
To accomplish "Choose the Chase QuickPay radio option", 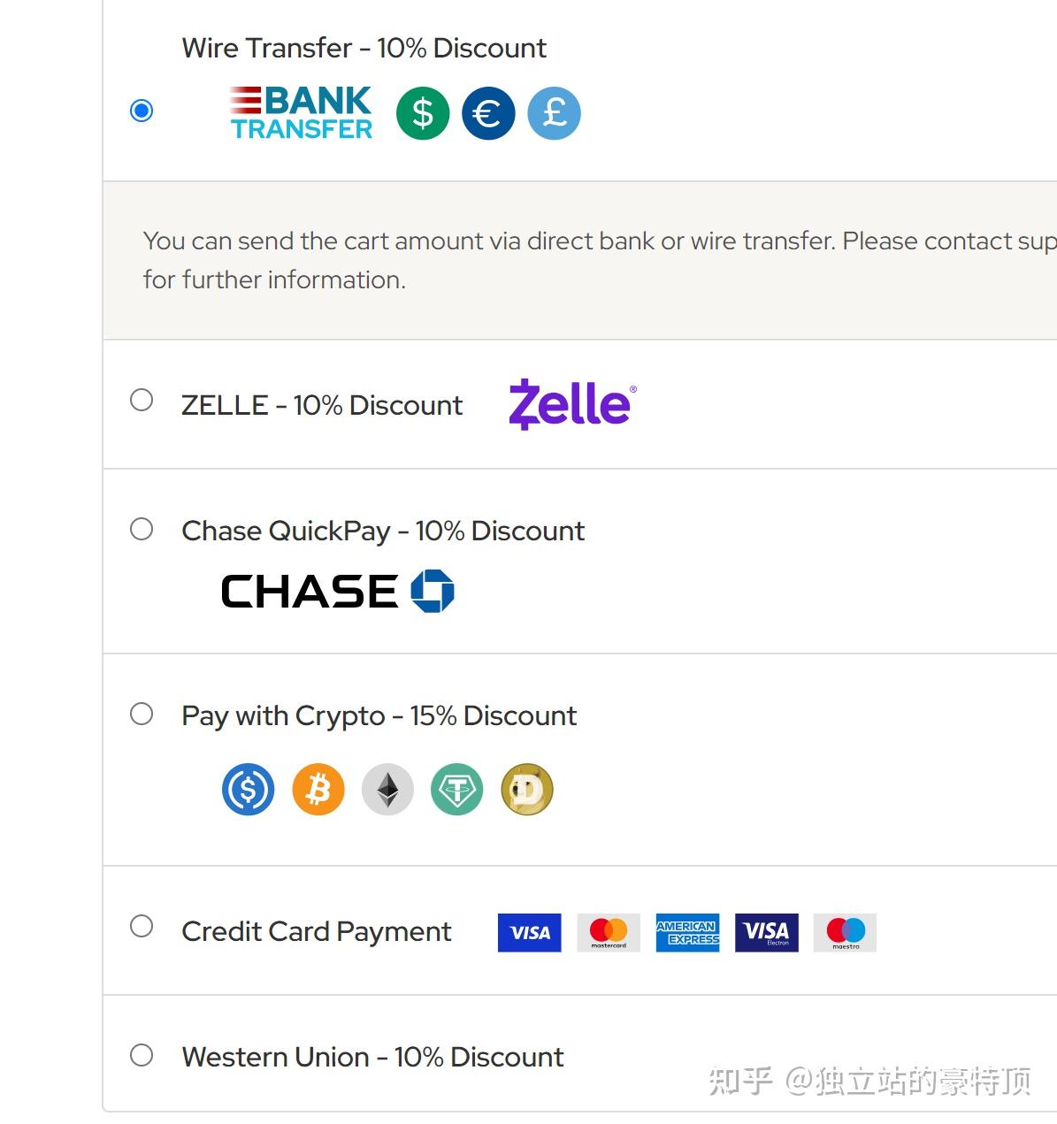I will 142,529.
